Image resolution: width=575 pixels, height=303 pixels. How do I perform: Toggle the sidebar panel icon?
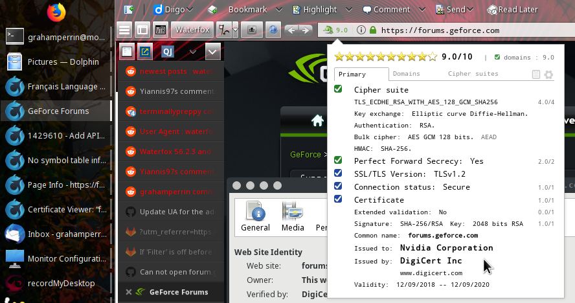[142, 30]
